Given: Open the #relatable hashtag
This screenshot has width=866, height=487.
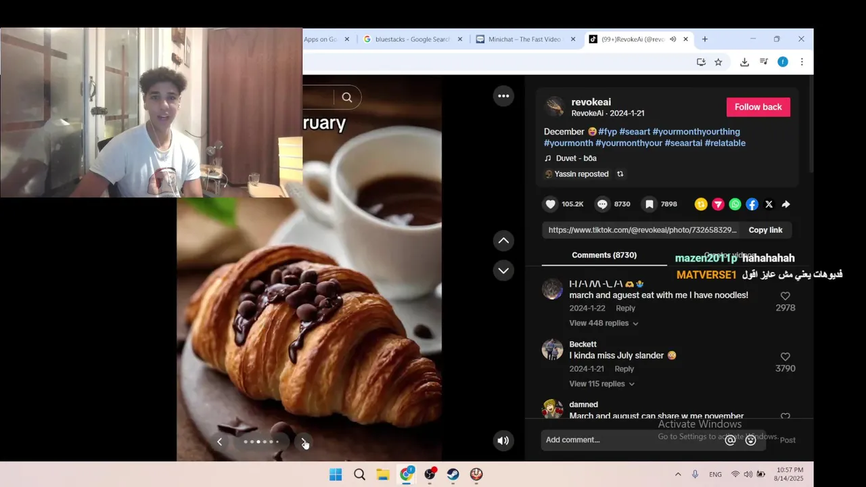Looking at the screenshot, I should 725,143.
